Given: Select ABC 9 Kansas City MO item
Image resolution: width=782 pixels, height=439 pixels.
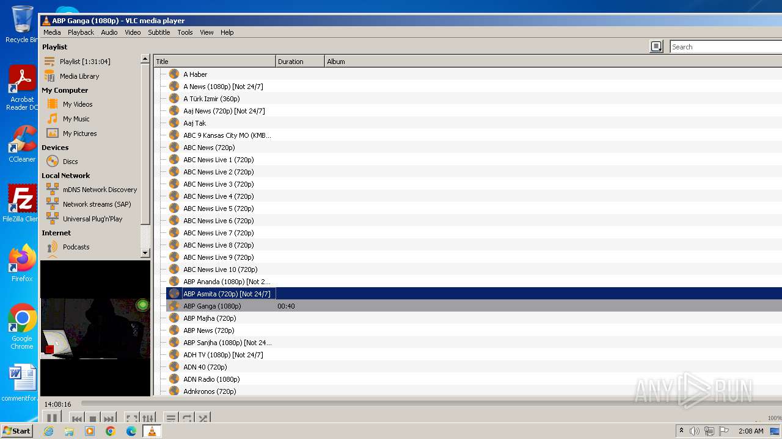Looking at the screenshot, I should click(227, 135).
